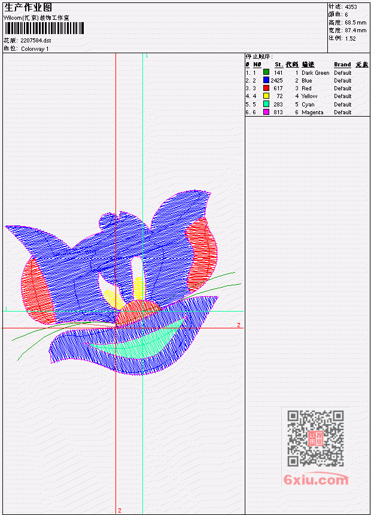Click the embroidery flower design preview
Screen dimensions: 371x515
(123, 282)
